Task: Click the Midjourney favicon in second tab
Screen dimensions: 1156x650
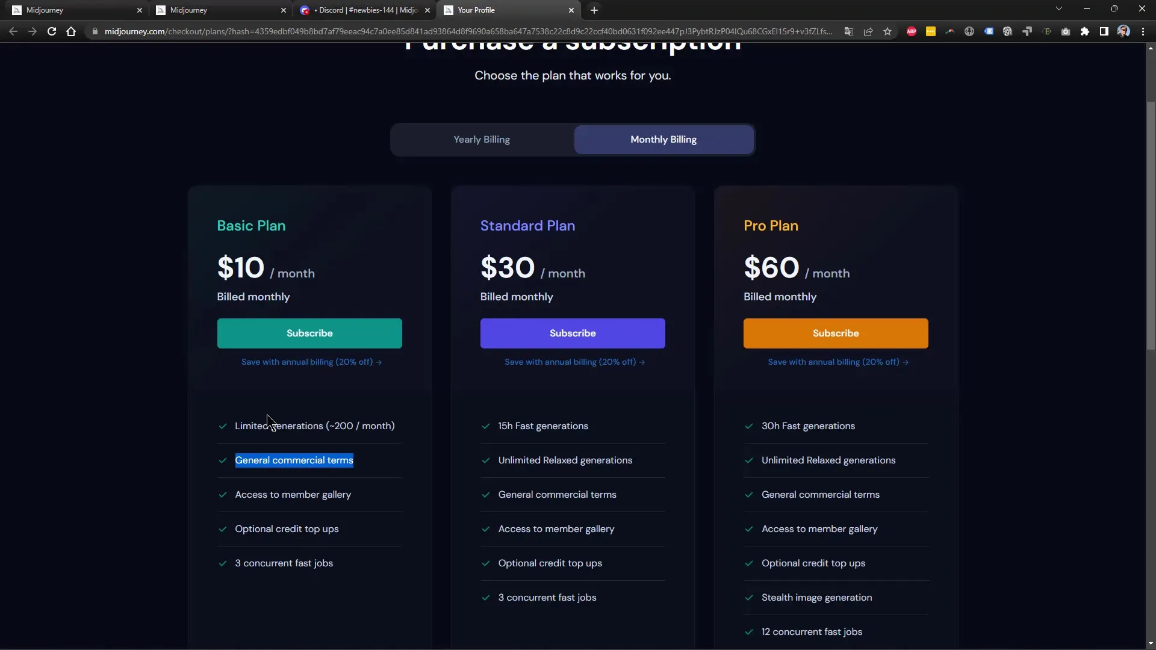Action: click(x=160, y=10)
